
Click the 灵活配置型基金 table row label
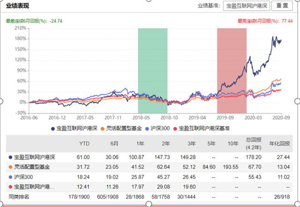coord(32,167)
